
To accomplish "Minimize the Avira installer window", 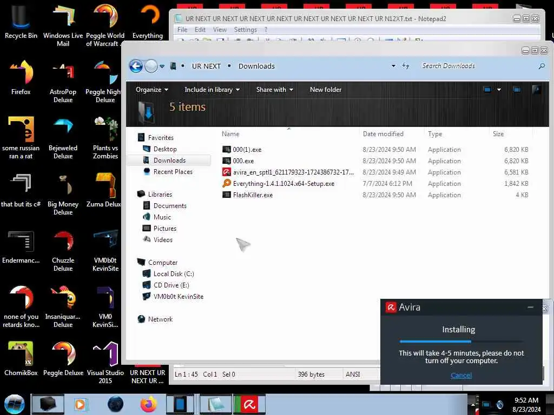I will click(530, 307).
